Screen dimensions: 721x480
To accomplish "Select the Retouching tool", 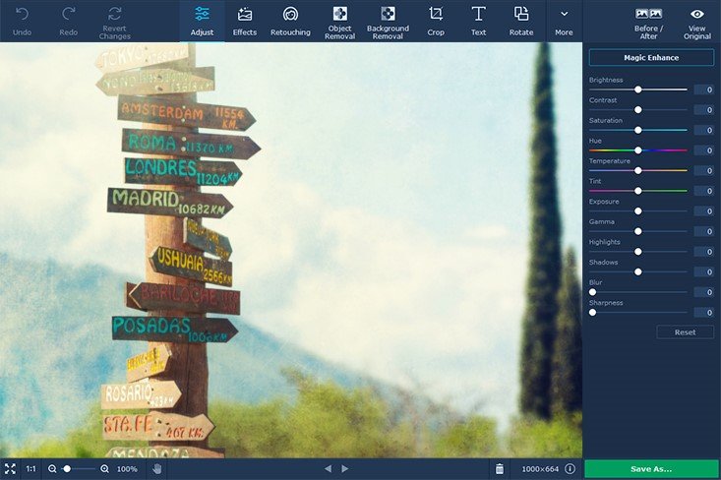I will 290,22.
